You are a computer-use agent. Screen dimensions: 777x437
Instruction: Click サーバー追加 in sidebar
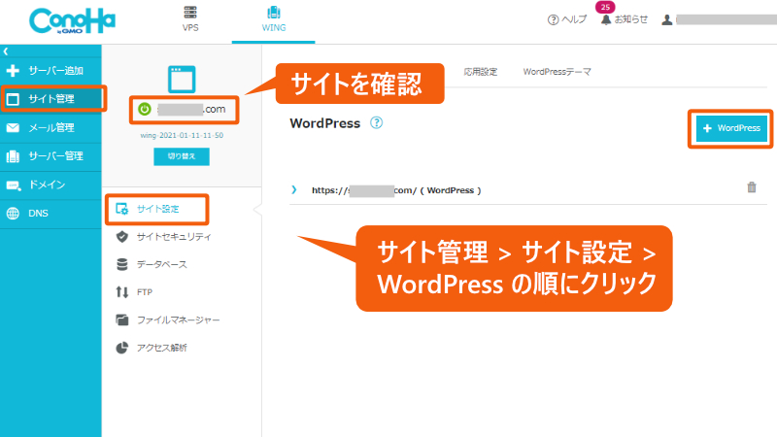(x=51, y=70)
